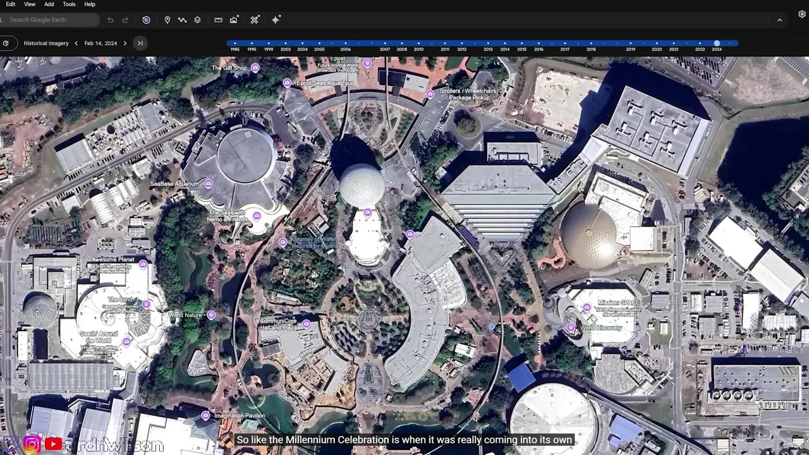Go to next imagery date
This screenshot has height=455, width=809.
(125, 43)
